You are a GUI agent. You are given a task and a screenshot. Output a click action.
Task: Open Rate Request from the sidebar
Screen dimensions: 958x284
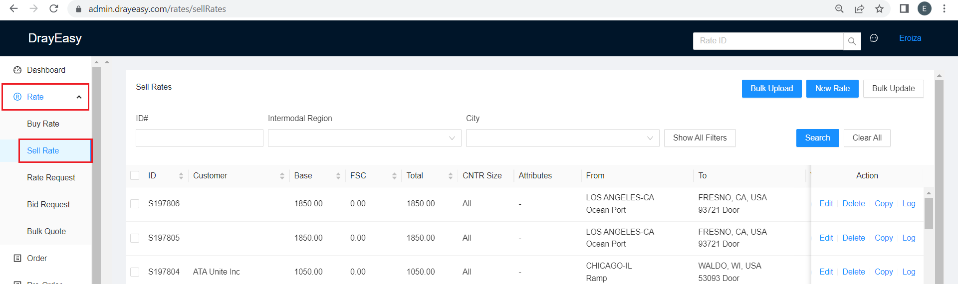click(51, 177)
